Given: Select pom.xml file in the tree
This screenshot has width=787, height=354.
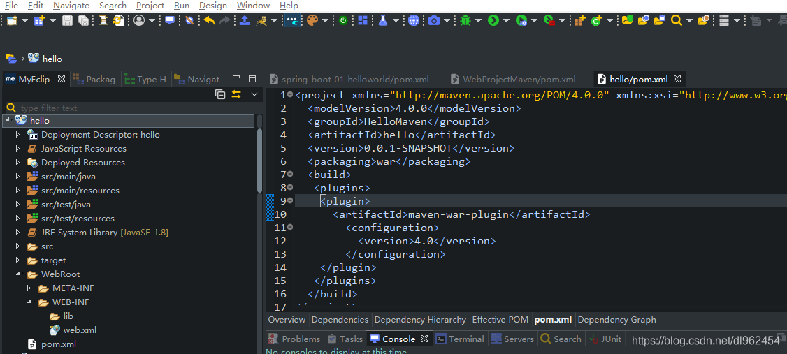Looking at the screenshot, I should pos(58,344).
